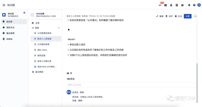Image resolution: width=202 pixels, height=107 pixels.
Task: Open the calendar icon in top bar
Action: coord(182,5)
